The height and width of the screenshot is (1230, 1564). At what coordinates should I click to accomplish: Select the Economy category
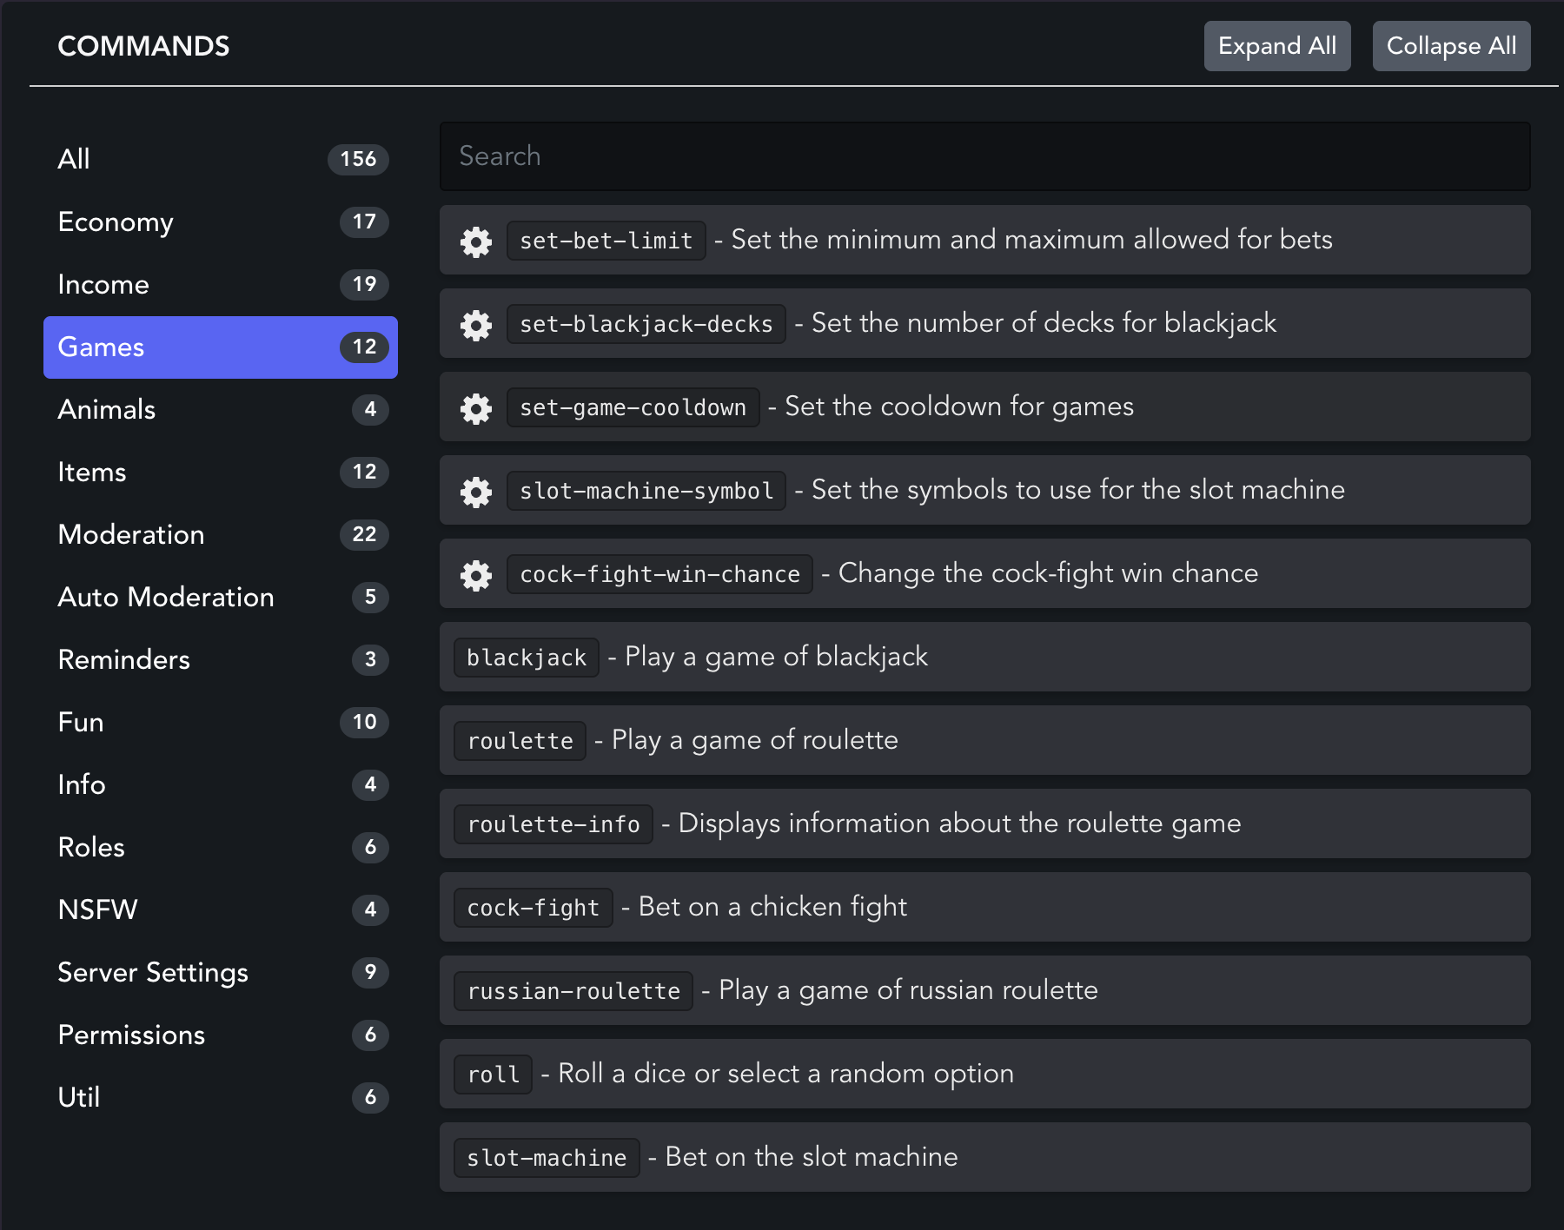[x=221, y=222]
